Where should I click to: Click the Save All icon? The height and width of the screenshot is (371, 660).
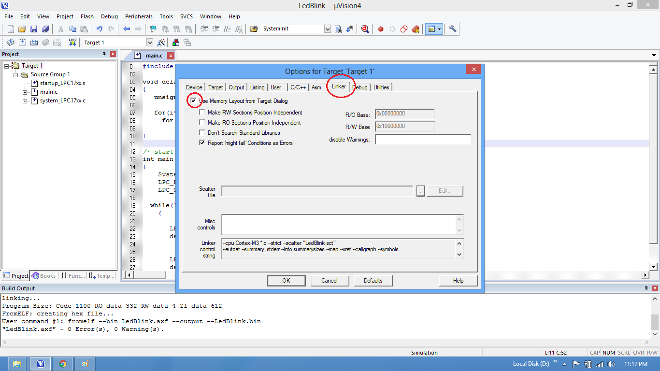(x=45, y=29)
